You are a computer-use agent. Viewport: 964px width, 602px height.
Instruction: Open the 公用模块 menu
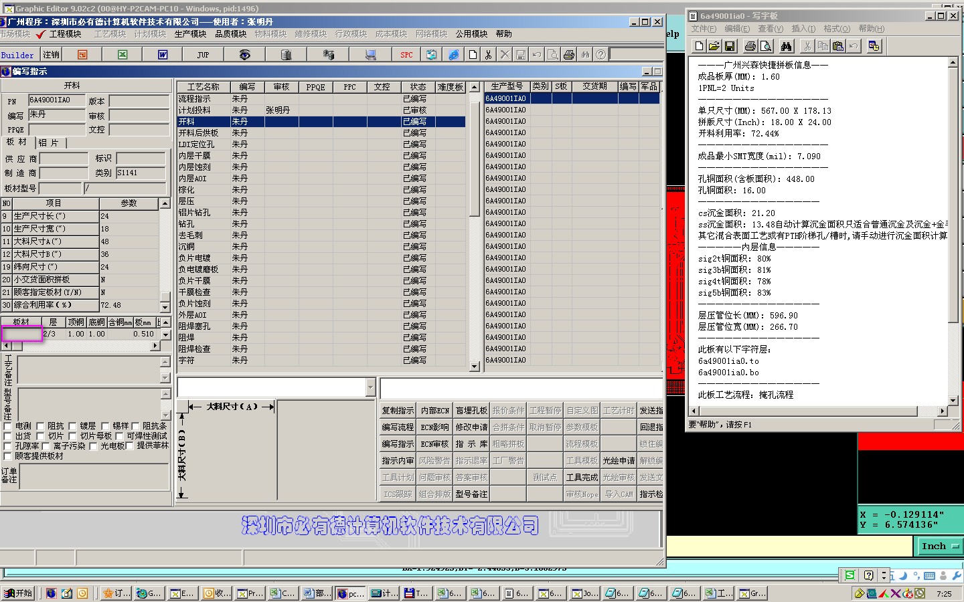[471, 34]
